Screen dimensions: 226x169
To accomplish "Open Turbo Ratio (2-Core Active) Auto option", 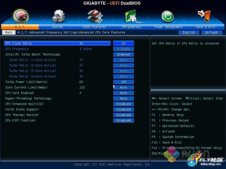I will [x=124, y=65].
